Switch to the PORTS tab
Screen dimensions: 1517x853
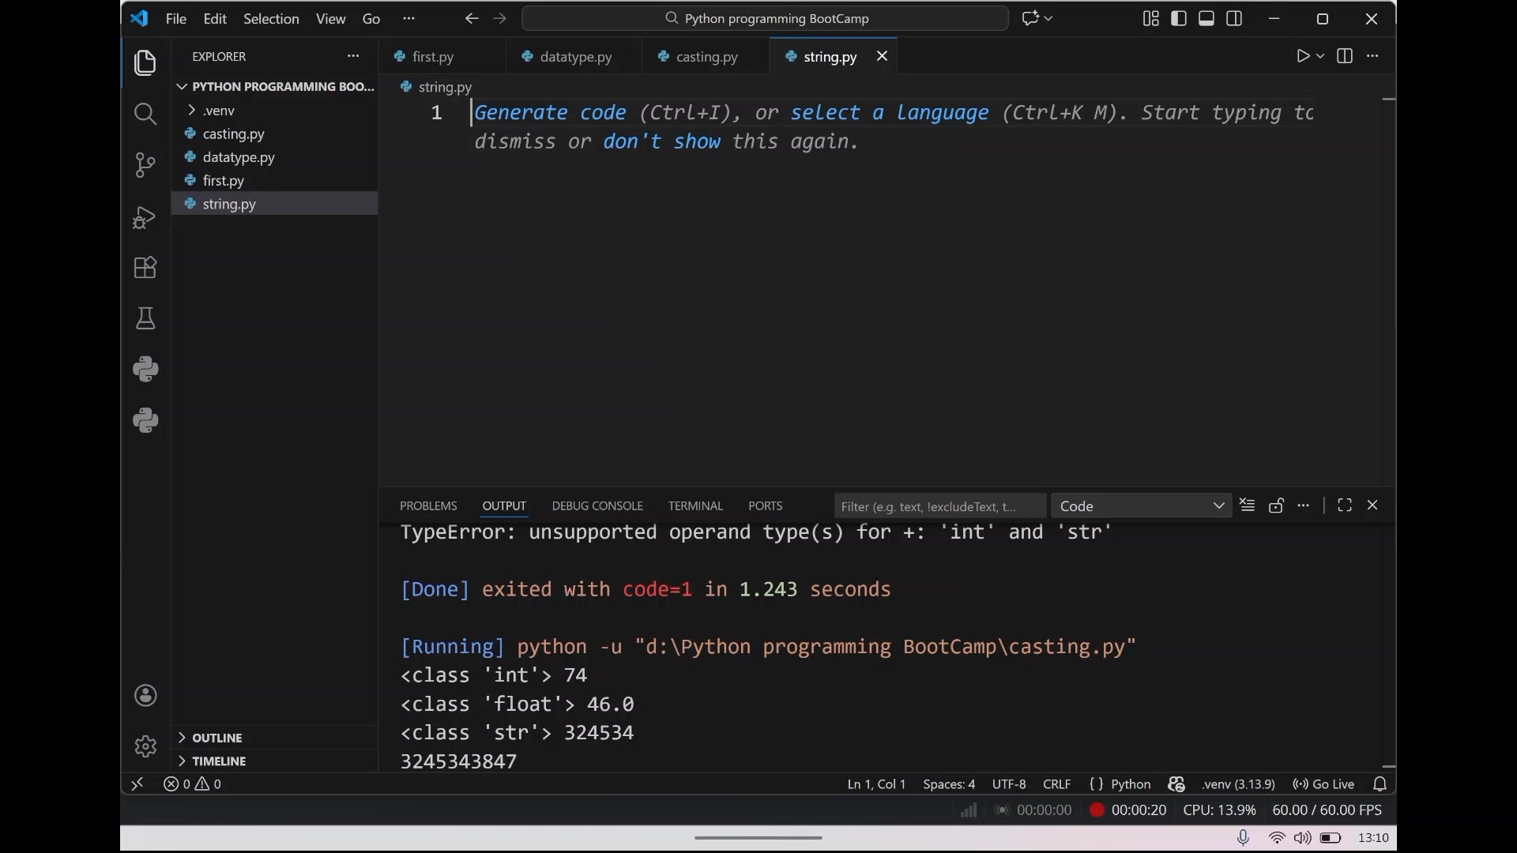click(765, 506)
